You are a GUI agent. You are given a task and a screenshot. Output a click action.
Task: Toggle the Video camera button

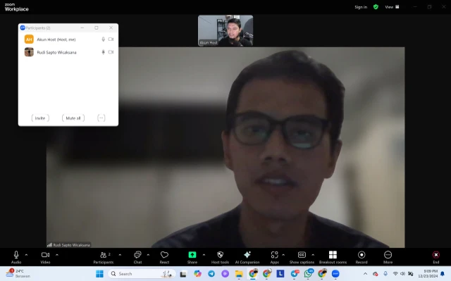[45, 257]
